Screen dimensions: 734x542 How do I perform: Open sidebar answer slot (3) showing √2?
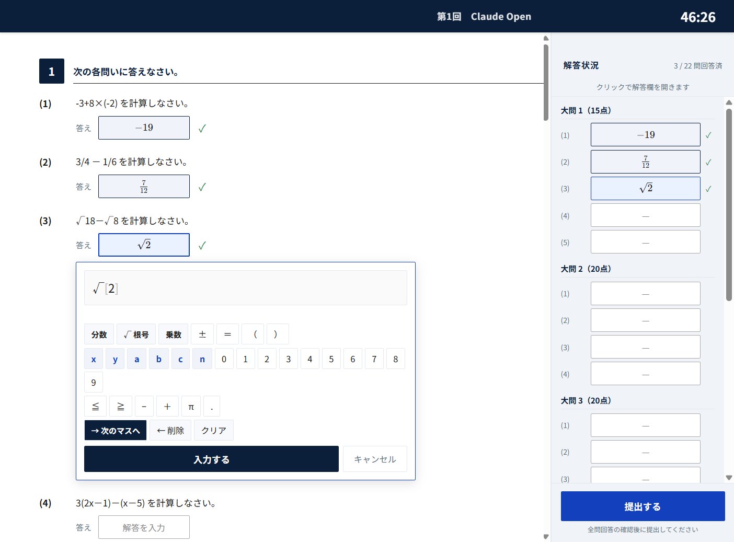(x=646, y=188)
